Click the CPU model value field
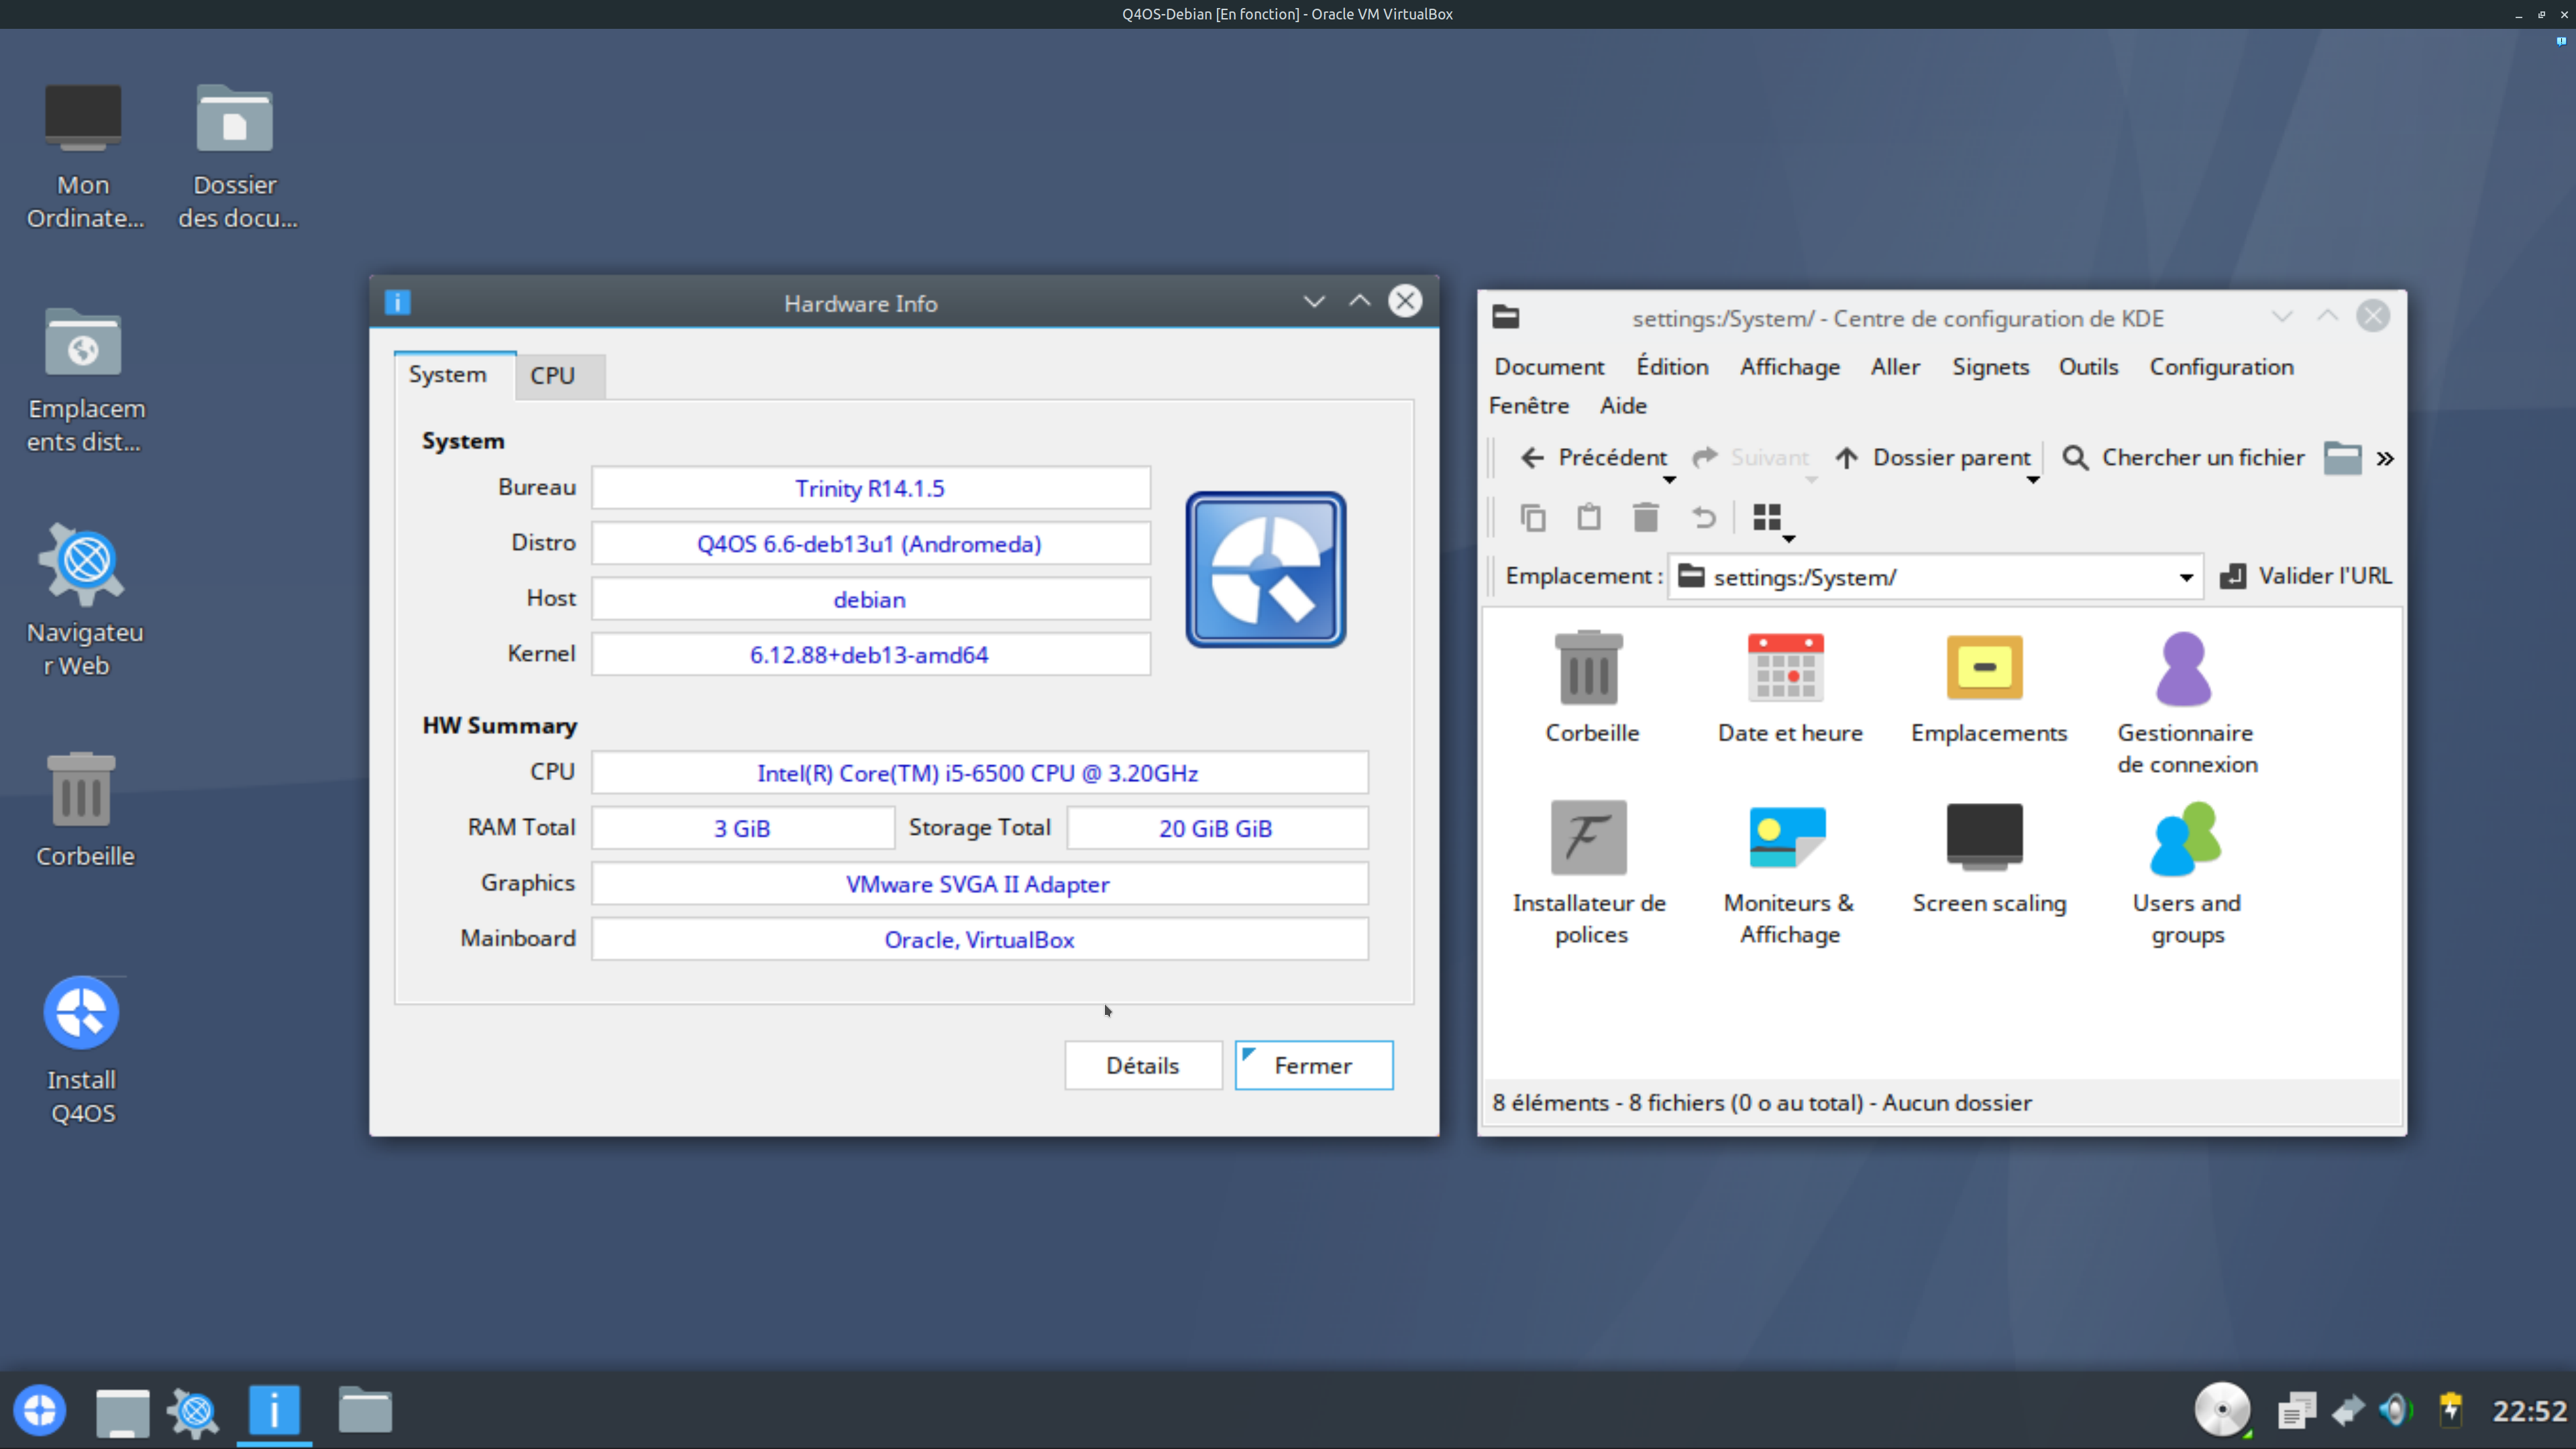This screenshot has height=1449, width=2576. pos(979,773)
